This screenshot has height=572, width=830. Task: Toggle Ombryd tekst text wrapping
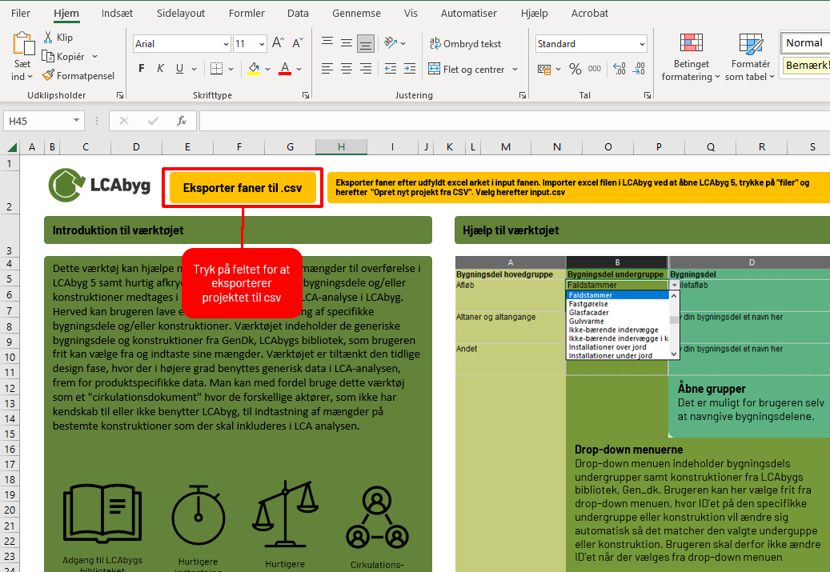coord(465,44)
